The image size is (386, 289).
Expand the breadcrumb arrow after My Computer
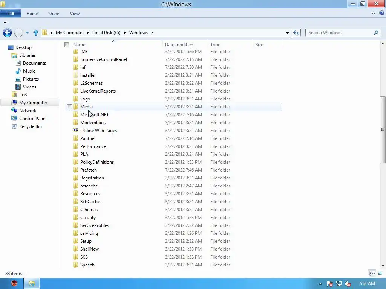point(88,33)
